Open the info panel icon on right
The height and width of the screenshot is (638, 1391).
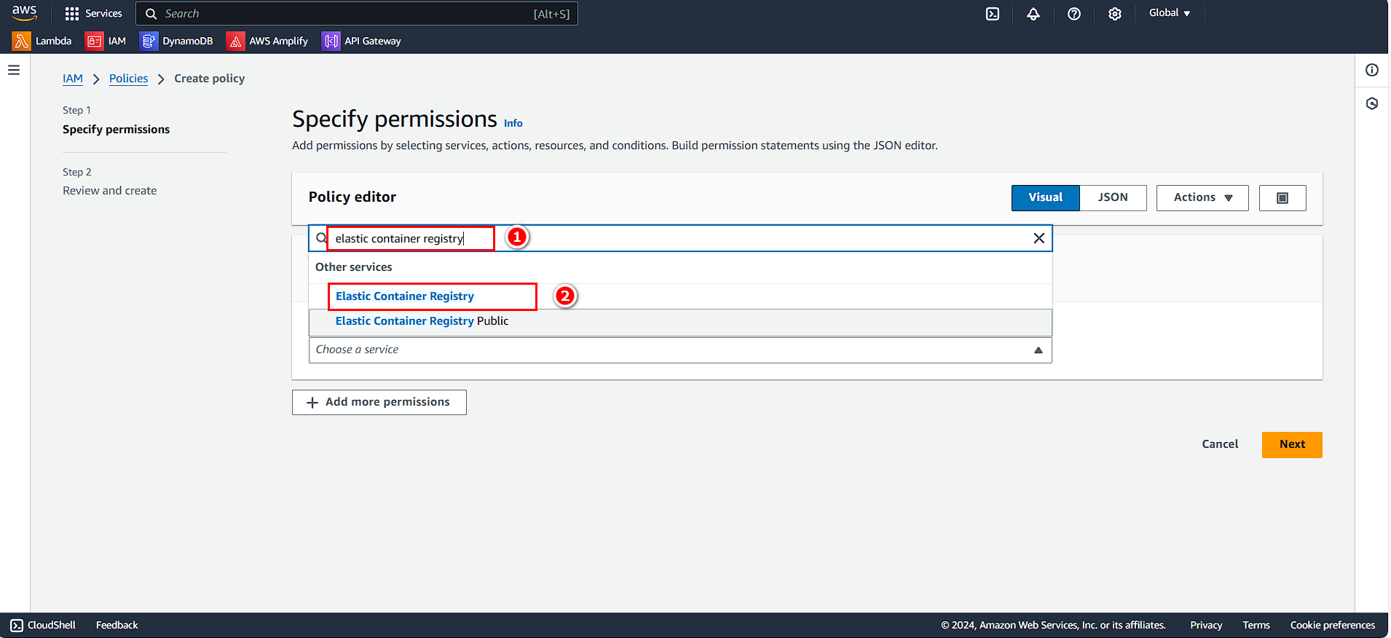(1372, 70)
